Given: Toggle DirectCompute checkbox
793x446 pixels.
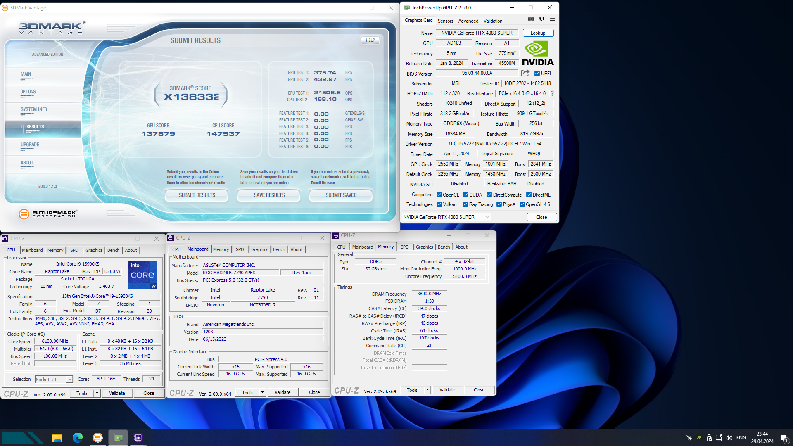Looking at the screenshot, I should (489, 195).
